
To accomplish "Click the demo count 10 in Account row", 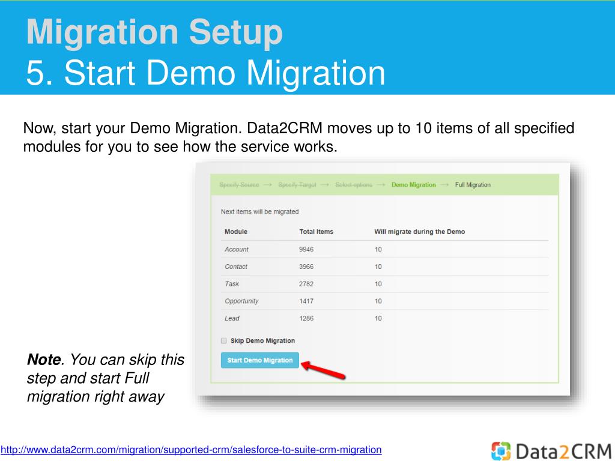I will (378, 249).
